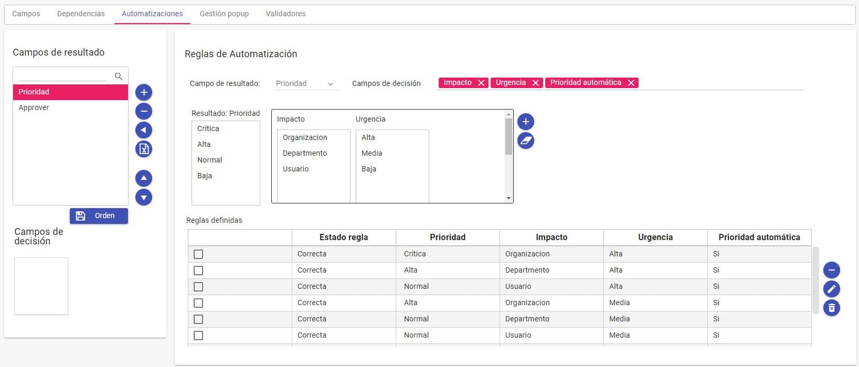Click the plus icon beside result fields list

point(144,92)
